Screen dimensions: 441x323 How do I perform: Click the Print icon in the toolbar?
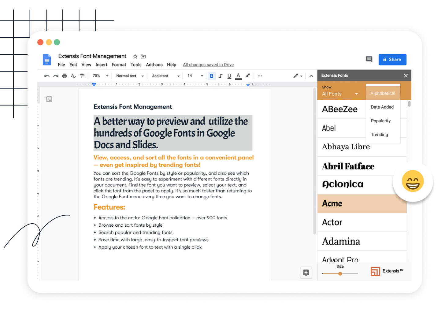[x=65, y=76]
